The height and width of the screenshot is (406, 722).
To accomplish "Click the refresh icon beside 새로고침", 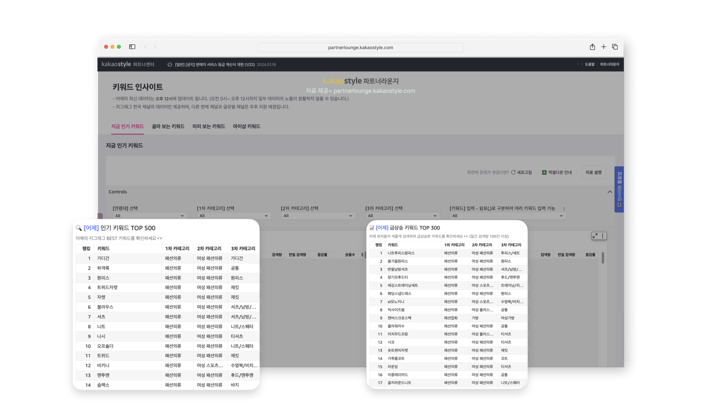I will [513, 173].
